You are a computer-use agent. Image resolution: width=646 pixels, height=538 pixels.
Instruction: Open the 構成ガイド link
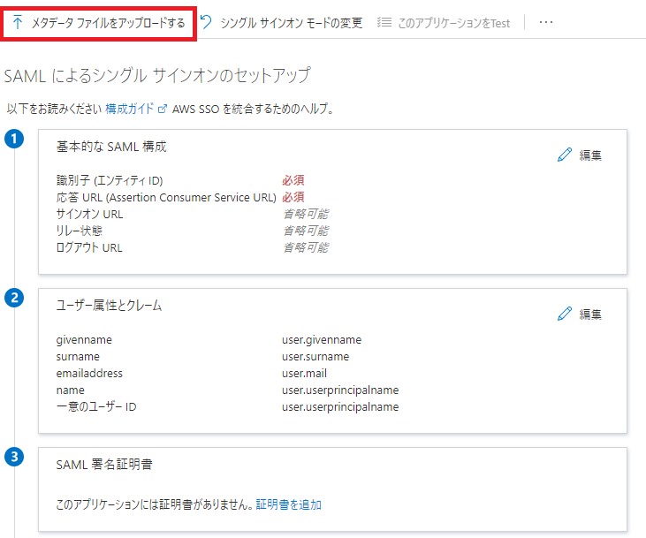129,109
